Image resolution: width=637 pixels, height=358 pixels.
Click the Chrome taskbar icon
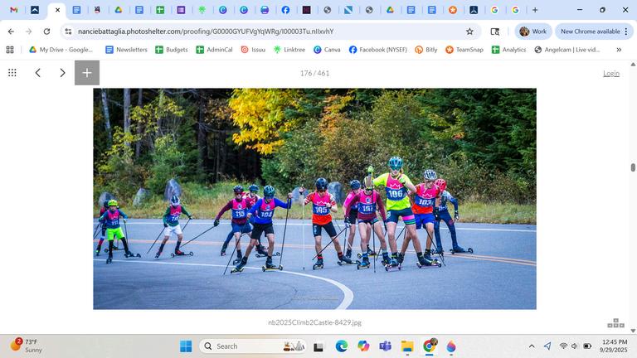(x=429, y=346)
